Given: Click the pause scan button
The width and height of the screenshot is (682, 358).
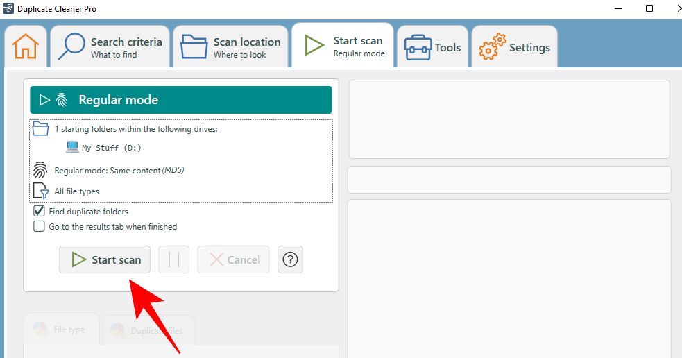Looking at the screenshot, I should pos(174,259).
